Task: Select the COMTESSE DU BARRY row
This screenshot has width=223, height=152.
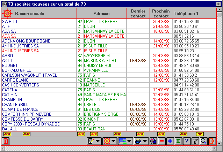Action: 109,119
